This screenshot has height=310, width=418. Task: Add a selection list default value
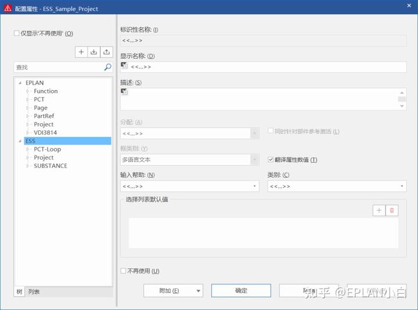tap(379, 210)
